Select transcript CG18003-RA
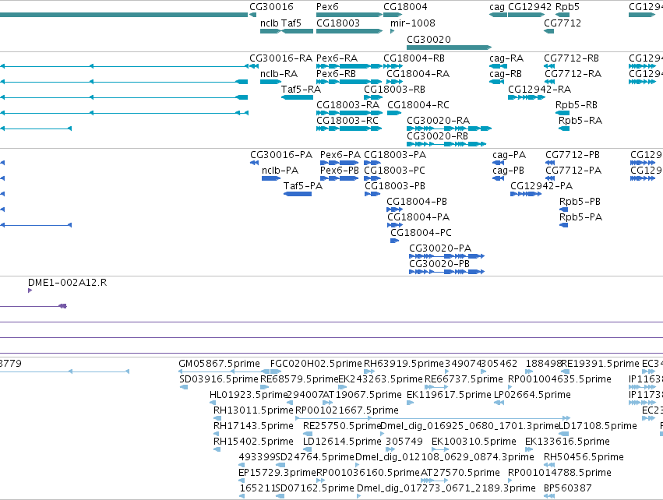 pyautogui.click(x=348, y=105)
